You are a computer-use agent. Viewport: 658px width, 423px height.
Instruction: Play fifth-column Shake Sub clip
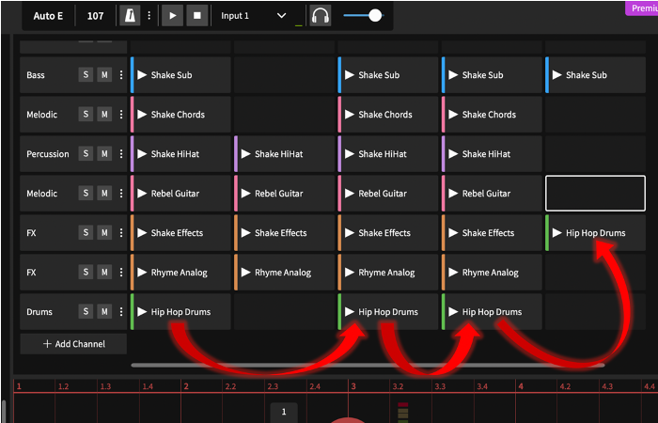[x=556, y=75]
